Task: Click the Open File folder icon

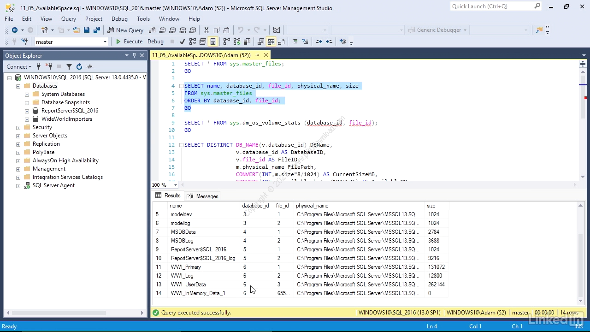Action: coord(76,30)
